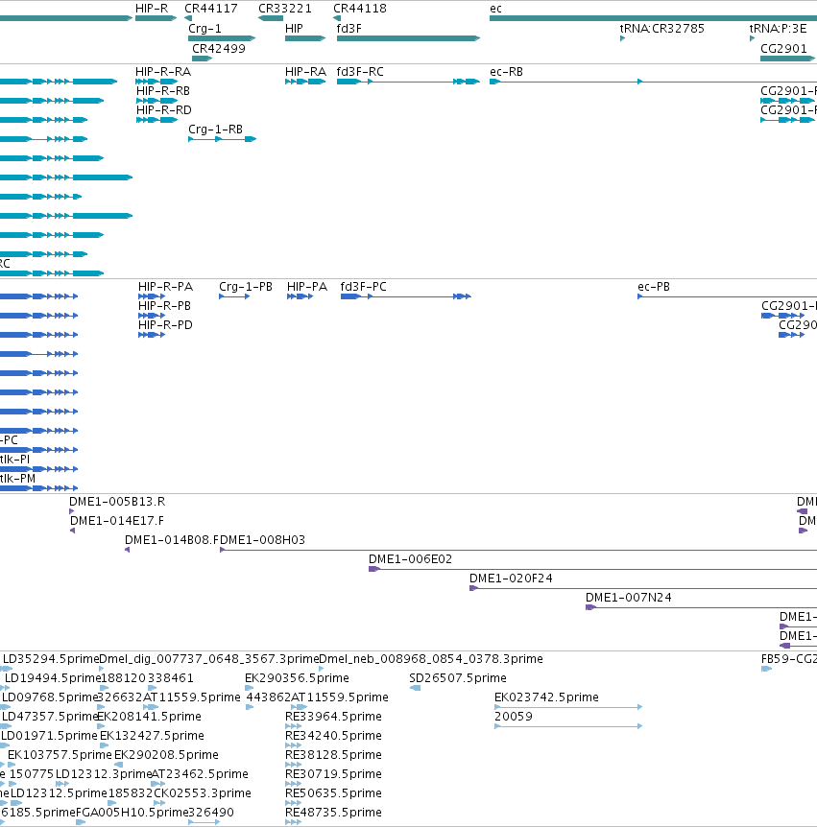Screen dimensions: 817x827
Task: Select the HIP-R-RD transcript
Action: point(156,120)
